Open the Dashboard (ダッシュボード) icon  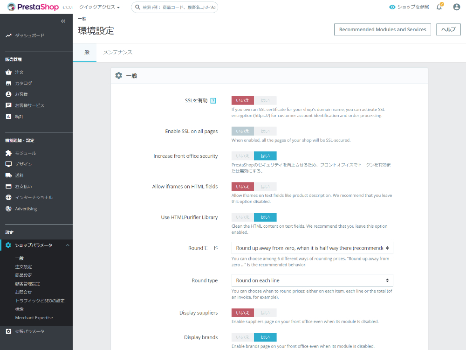tap(8, 35)
